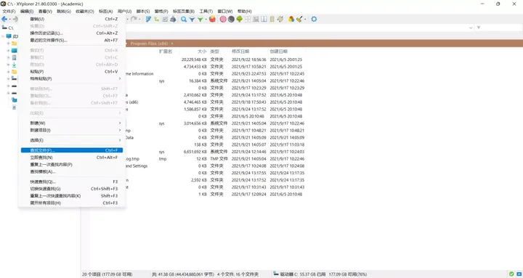The height and width of the screenshot is (278, 523).
Task: Click the blue magnifier Find Files toolbar icon
Action: point(184,20)
